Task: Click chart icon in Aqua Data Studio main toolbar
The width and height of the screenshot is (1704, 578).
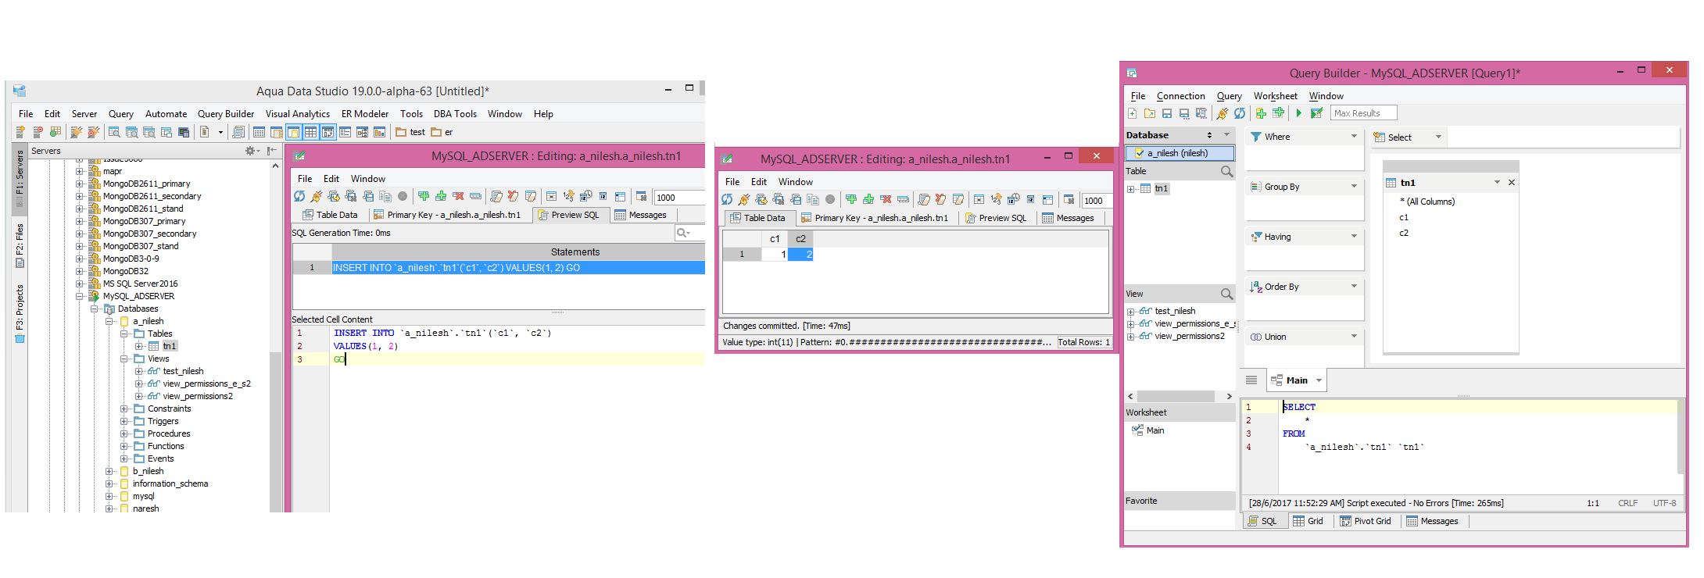Action: point(379,132)
